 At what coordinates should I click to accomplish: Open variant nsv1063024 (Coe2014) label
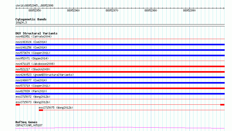coord(31,42)
